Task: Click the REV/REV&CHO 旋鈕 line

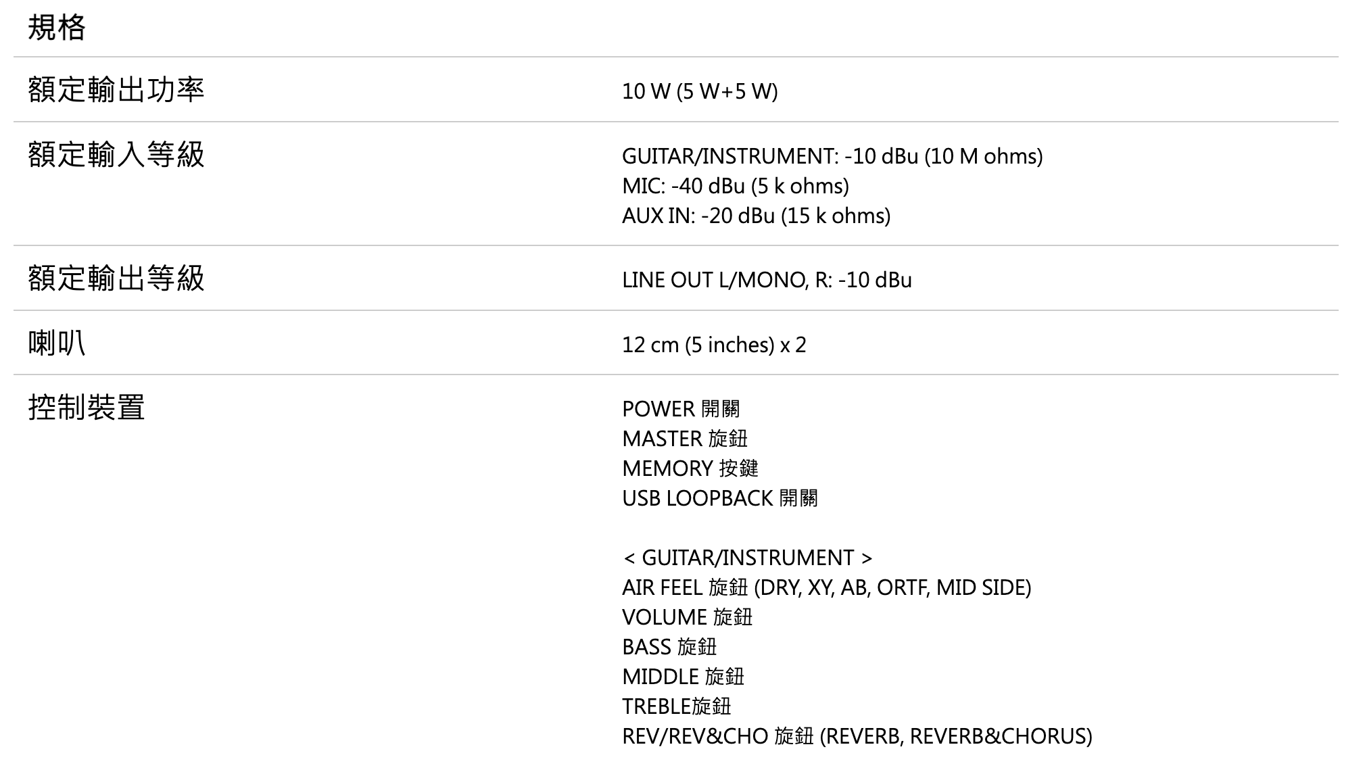Action: [857, 736]
